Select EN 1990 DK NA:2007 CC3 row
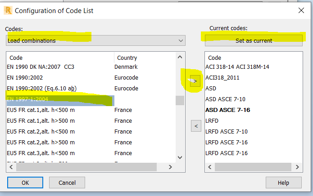The width and height of the screenshot is (313, 196). tap(41, 67)
